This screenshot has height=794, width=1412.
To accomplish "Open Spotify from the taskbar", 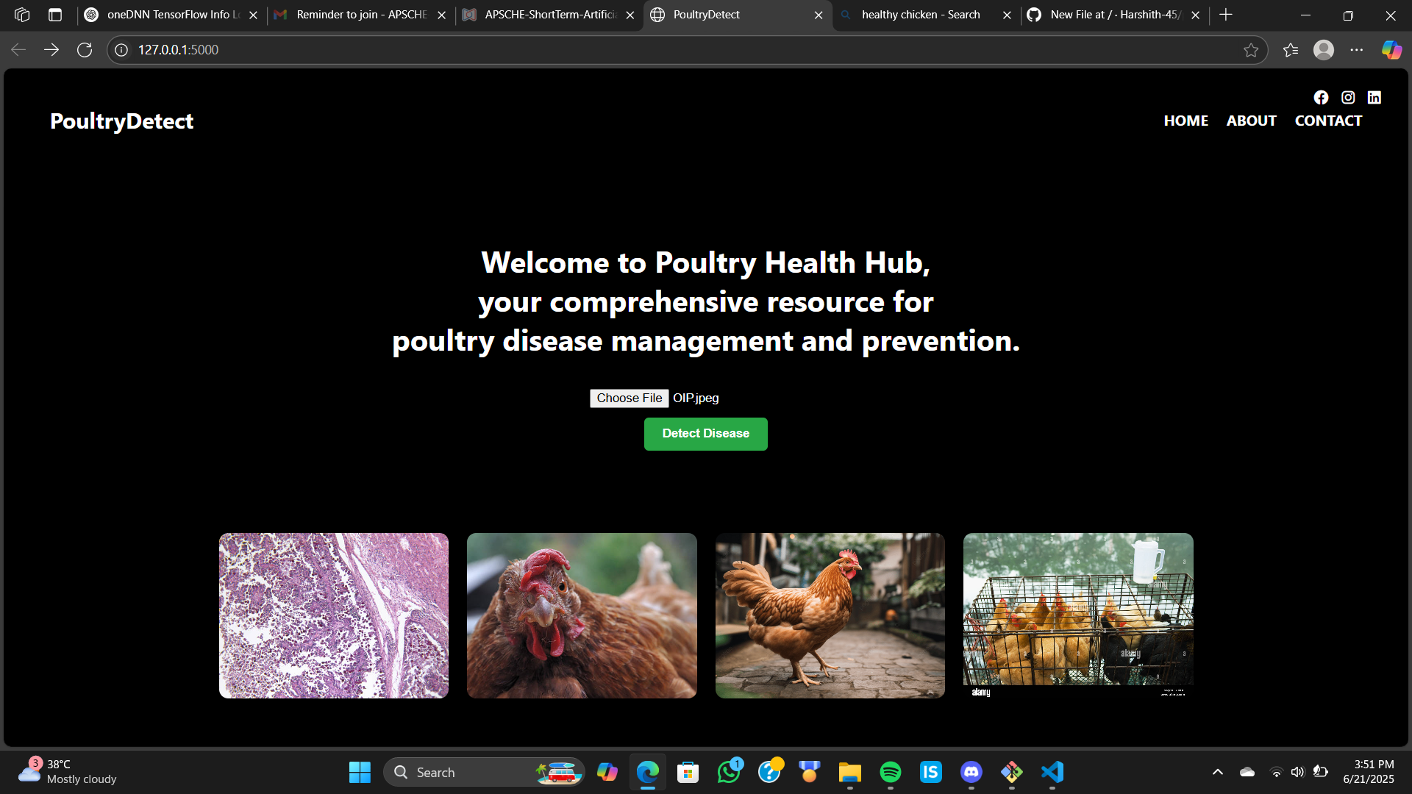I will point(891,772).
